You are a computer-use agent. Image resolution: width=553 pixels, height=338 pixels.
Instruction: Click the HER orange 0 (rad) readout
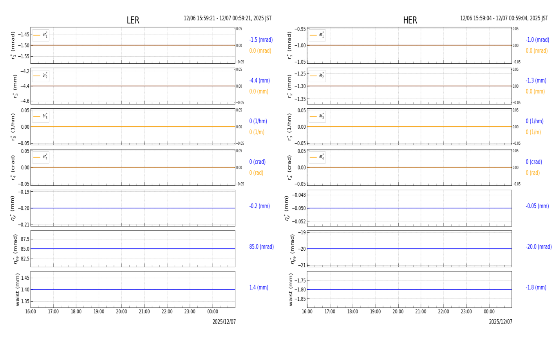coord(533,173)
